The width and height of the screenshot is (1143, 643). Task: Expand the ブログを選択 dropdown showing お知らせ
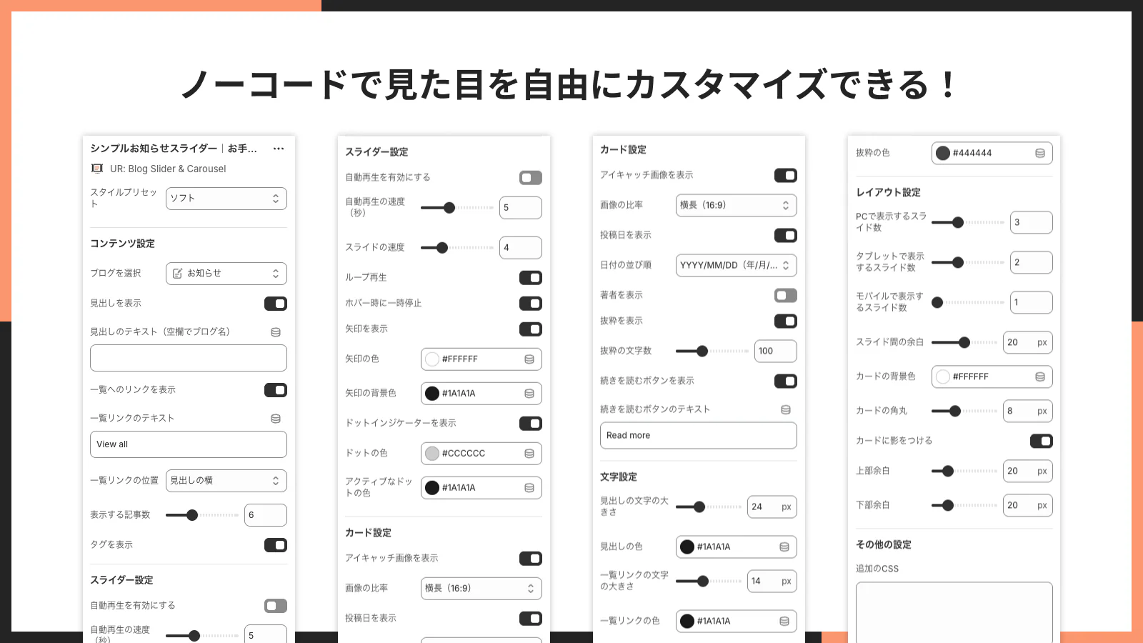pyautogui.click(x=226, y=274)
